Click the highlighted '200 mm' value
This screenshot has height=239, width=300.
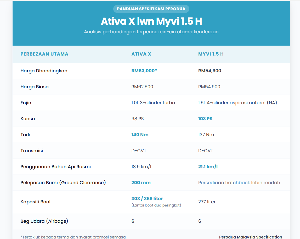141,183
